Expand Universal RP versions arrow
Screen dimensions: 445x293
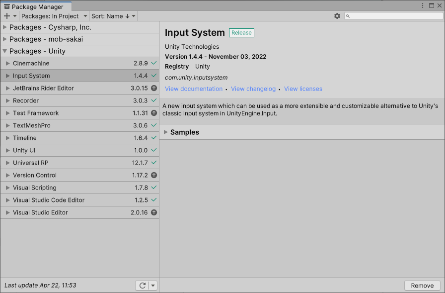point(7,163)
